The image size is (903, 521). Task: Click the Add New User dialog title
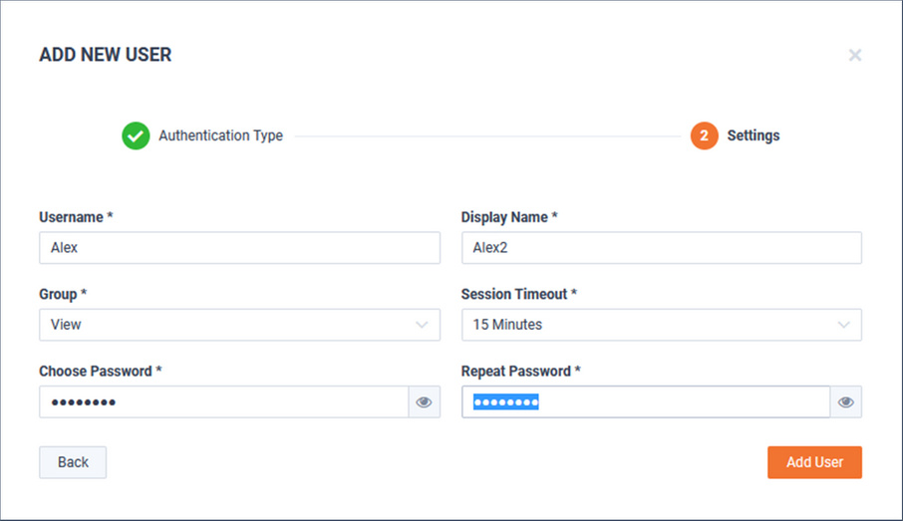(x=106, y=55)
